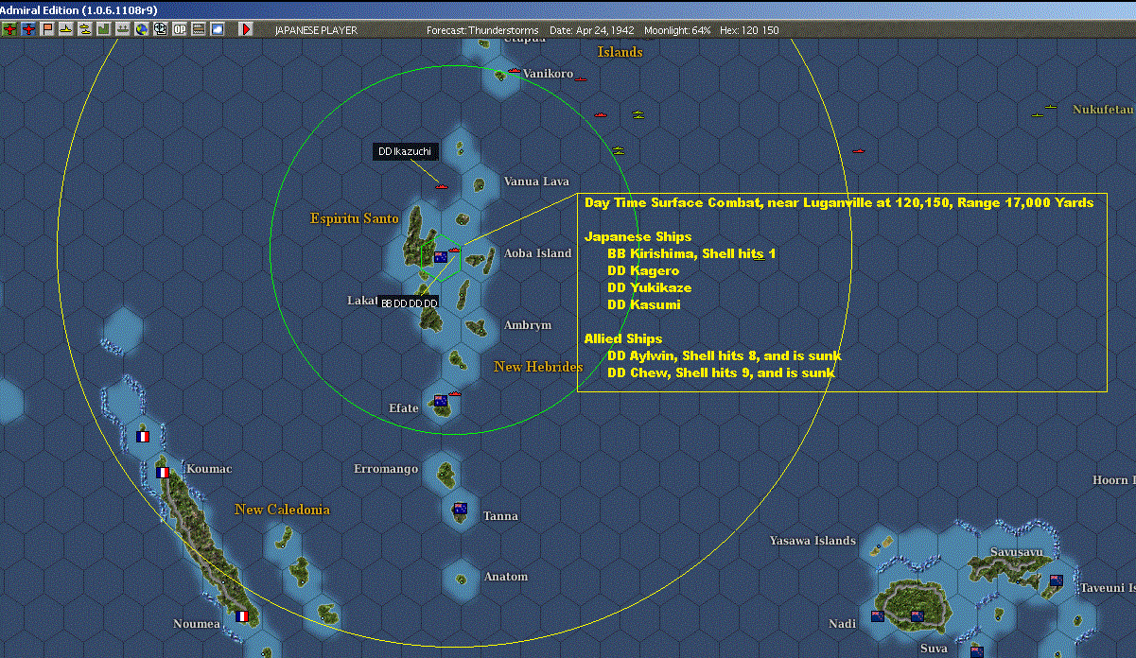
Task: Click Australian flag at Luganville base
Action: pyautogui.click(x=440, y=256)
